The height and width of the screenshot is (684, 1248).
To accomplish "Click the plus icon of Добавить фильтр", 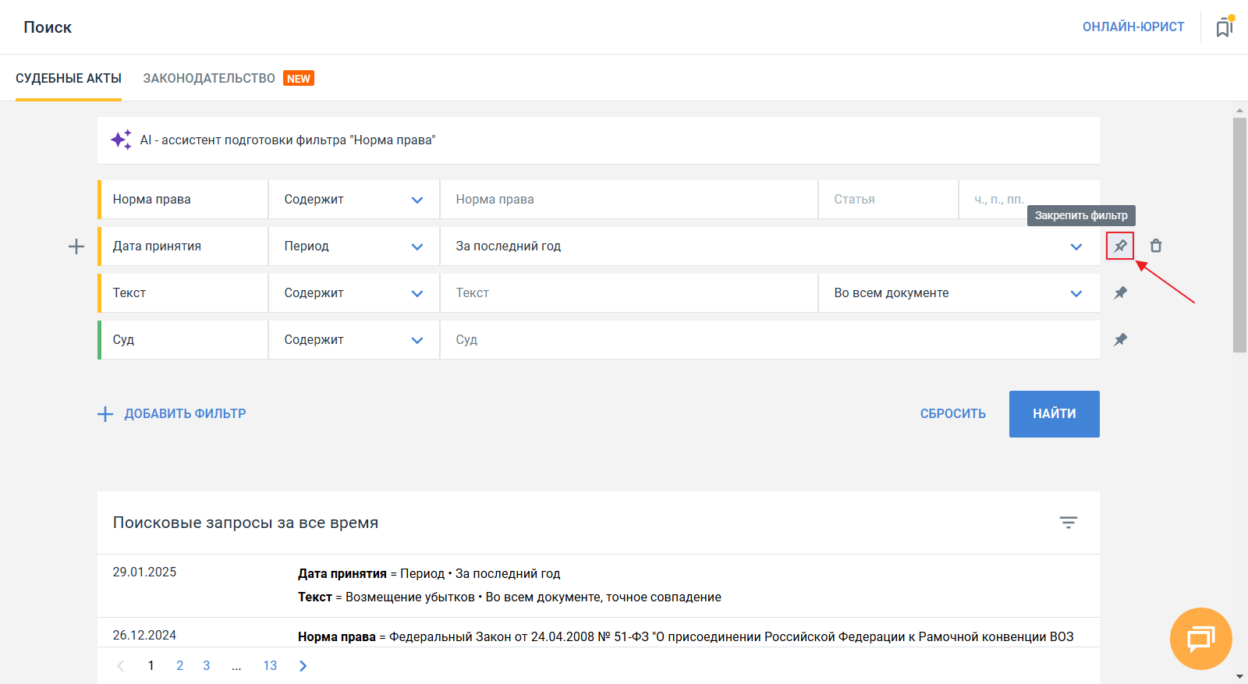I will [105, 414].
